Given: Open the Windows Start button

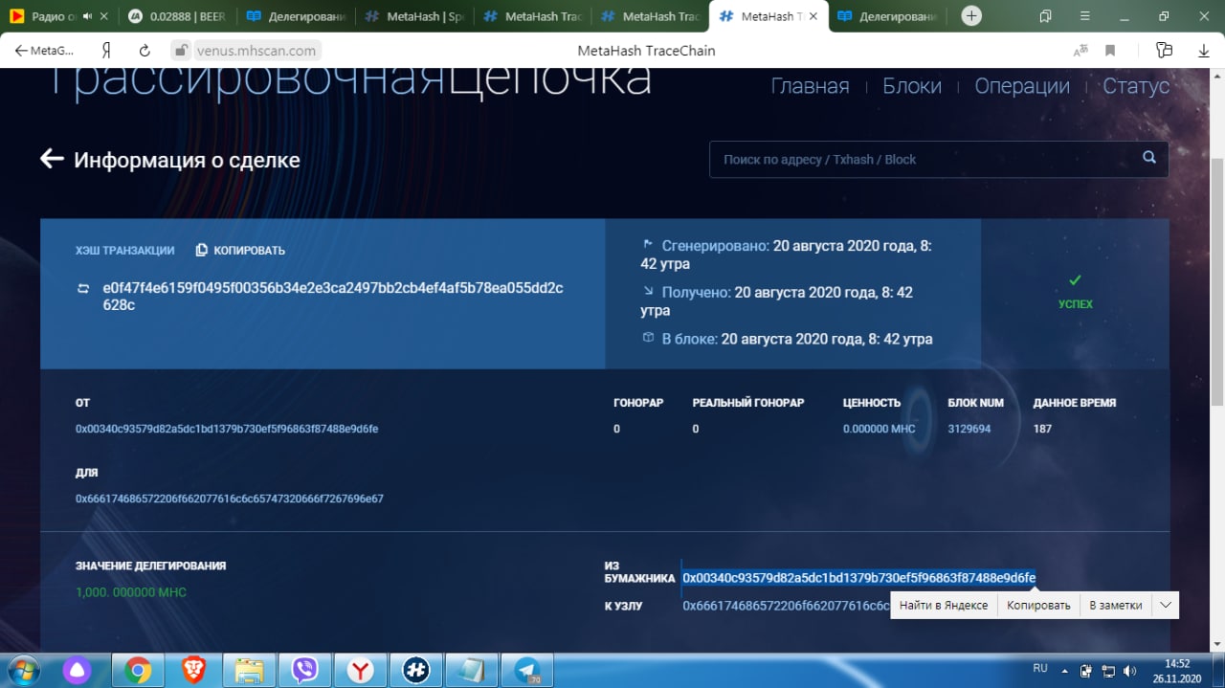Looking at the screenshot, I should [x=24, y=670].
